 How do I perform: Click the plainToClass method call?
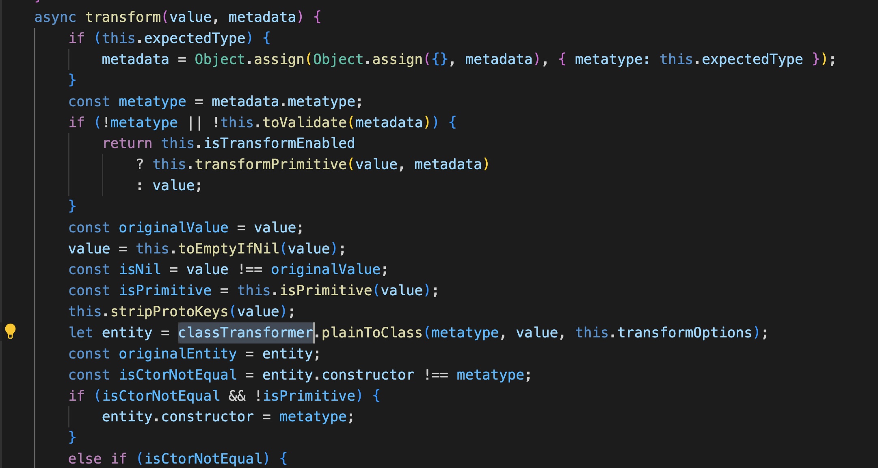372,333
